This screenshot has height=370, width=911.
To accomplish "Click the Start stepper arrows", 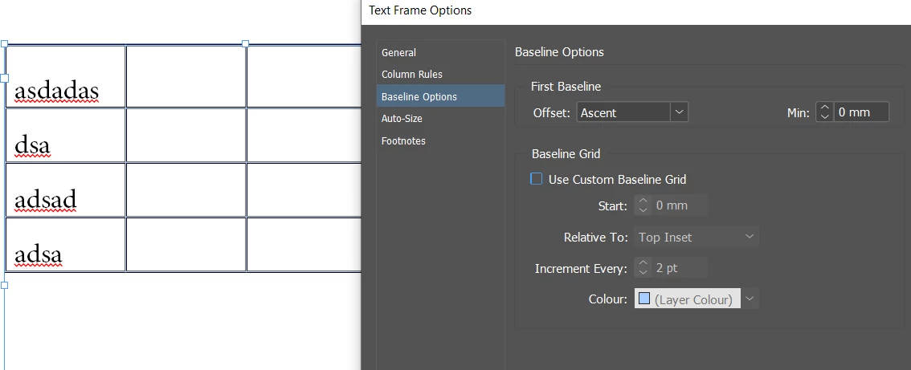I will coord(642,205).
